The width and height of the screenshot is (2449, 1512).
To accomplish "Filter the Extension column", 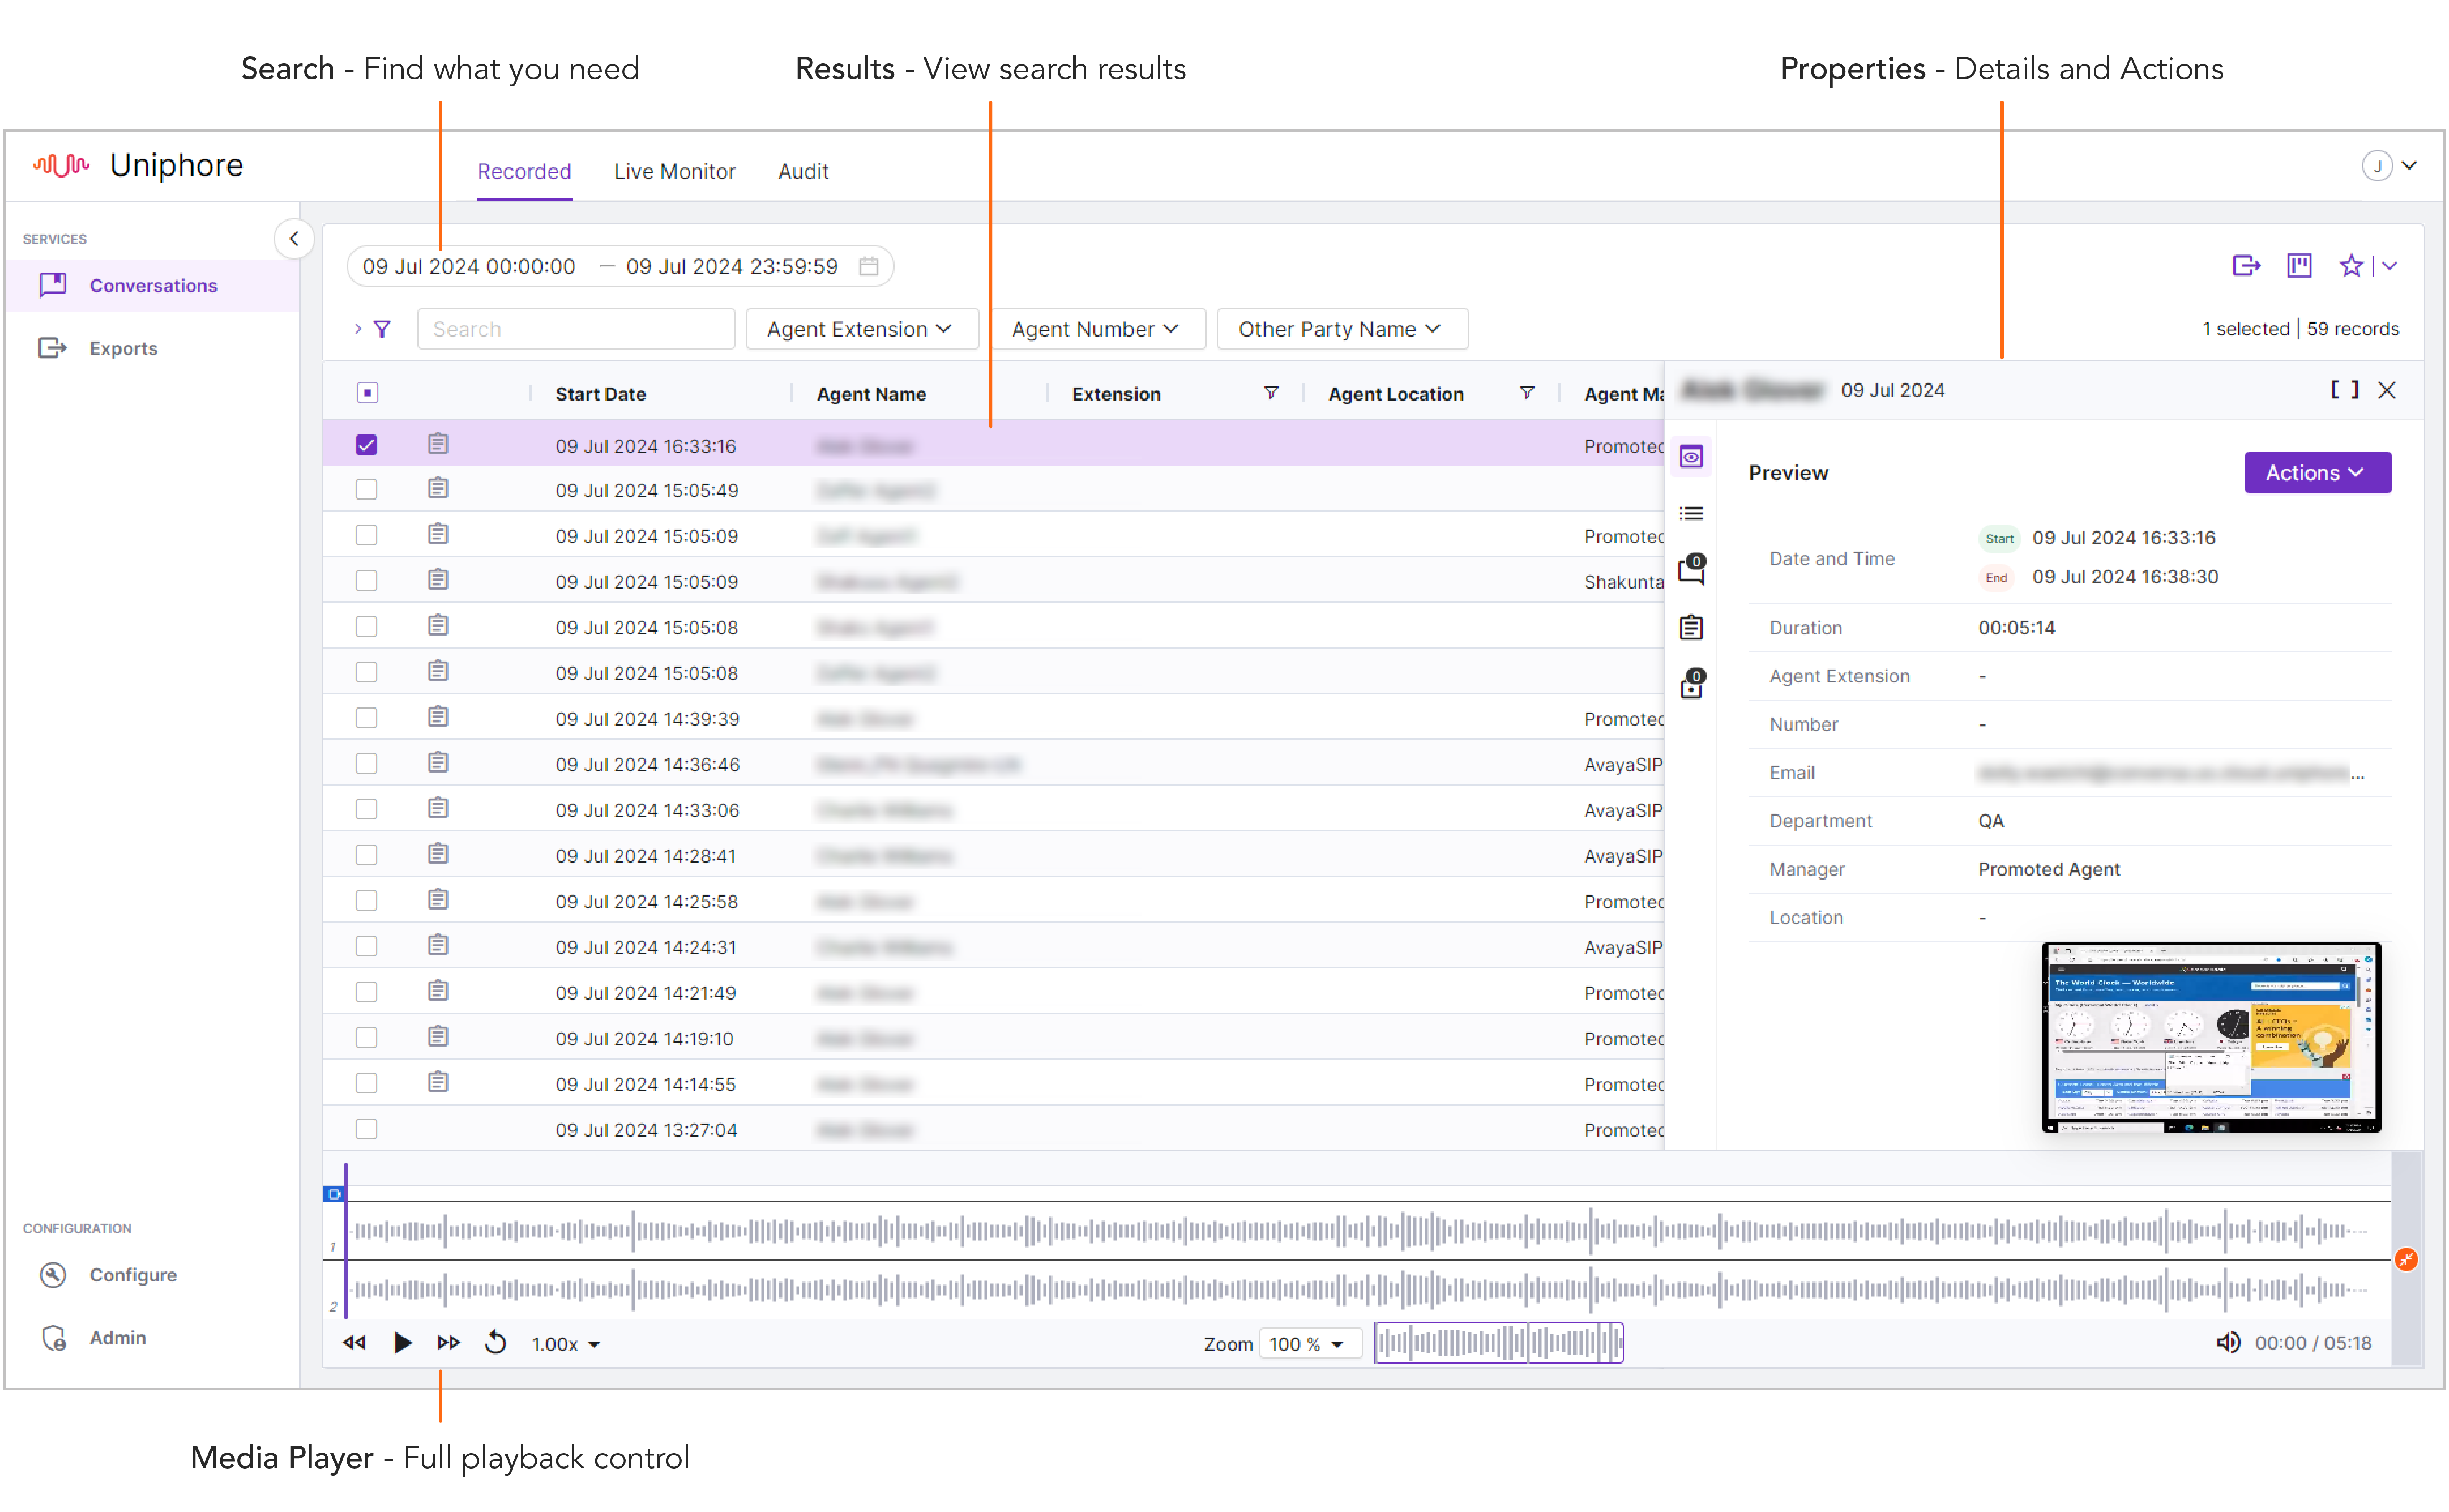I will (x=1271, y=393).
